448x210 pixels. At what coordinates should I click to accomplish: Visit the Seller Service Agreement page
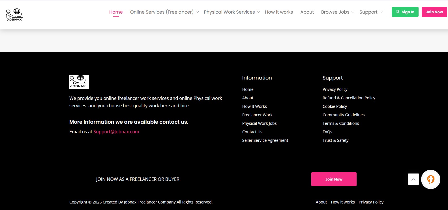click(x=265, y=140)
